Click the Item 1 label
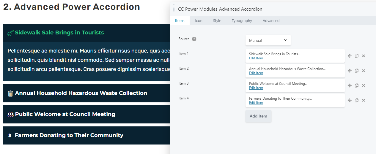This screenshot has width=376, height=154. click(x=184, y=54)
